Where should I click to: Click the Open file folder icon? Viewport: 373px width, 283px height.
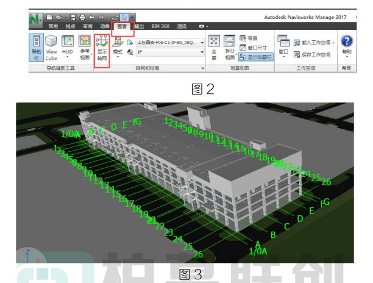(x=59, y=17)
